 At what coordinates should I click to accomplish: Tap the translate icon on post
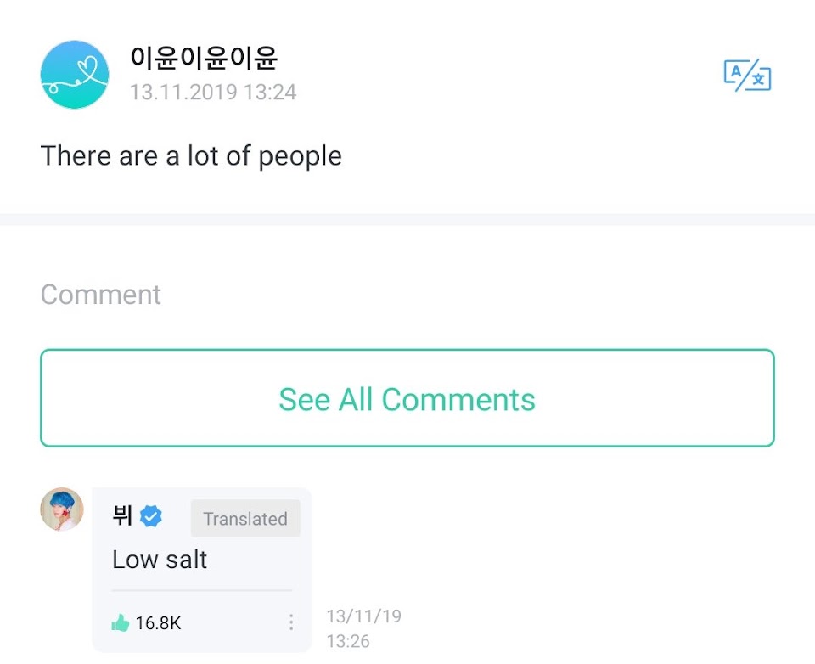[x=747, y=76]
